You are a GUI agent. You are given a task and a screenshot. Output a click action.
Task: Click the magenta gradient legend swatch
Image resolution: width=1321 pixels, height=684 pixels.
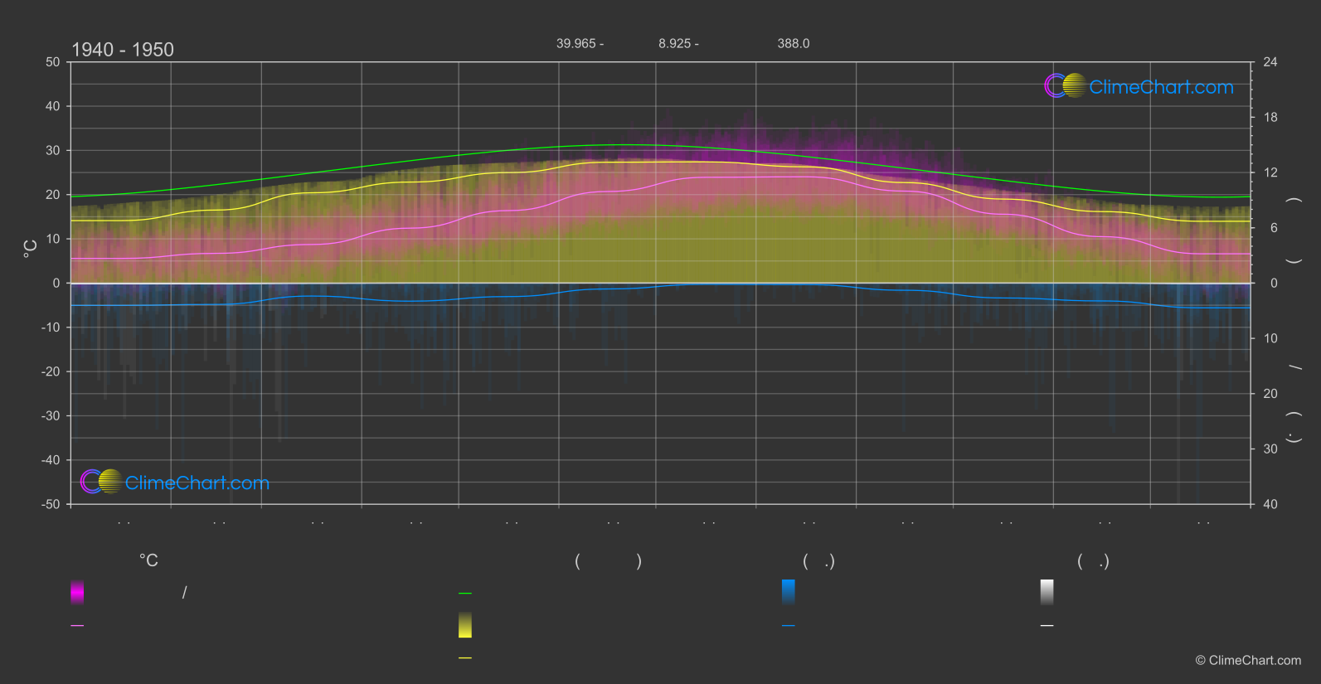[x=77, y=592]
